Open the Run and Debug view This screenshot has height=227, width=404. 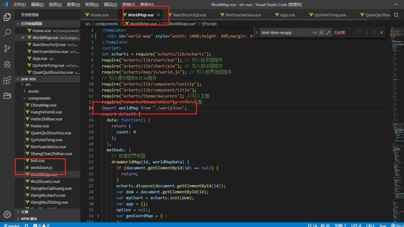(7, 64)
